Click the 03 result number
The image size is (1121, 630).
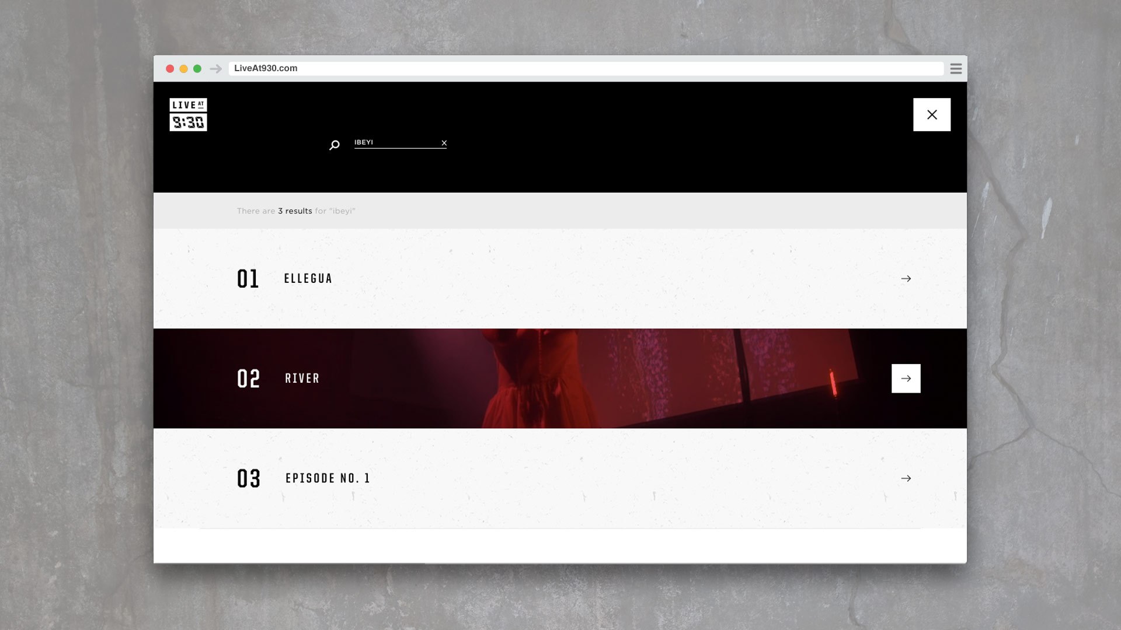coord(248,478)
